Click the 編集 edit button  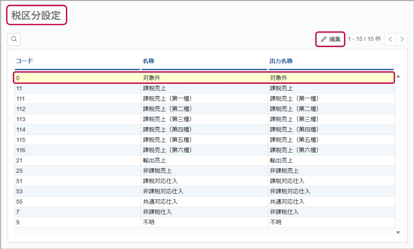[x=330, y=39]
